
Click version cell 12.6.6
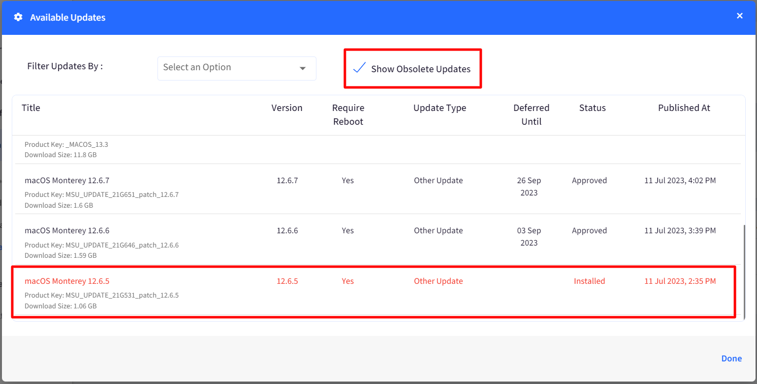(287, 230)
